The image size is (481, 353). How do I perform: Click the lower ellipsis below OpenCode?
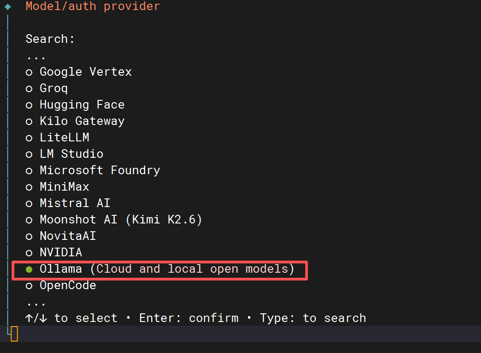36,304
